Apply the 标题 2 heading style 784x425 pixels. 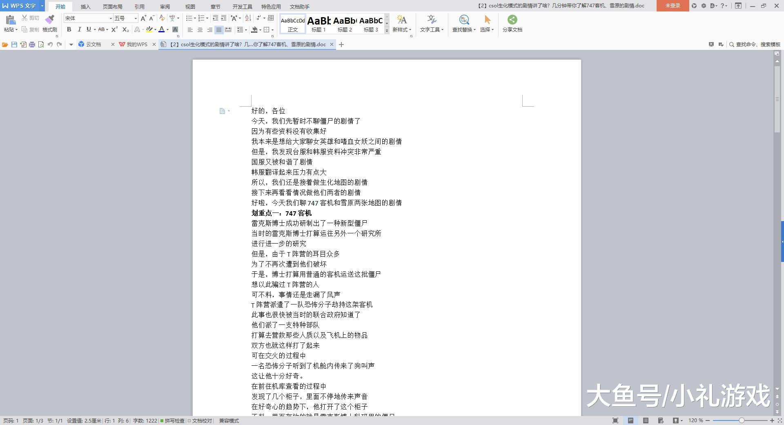345,24
